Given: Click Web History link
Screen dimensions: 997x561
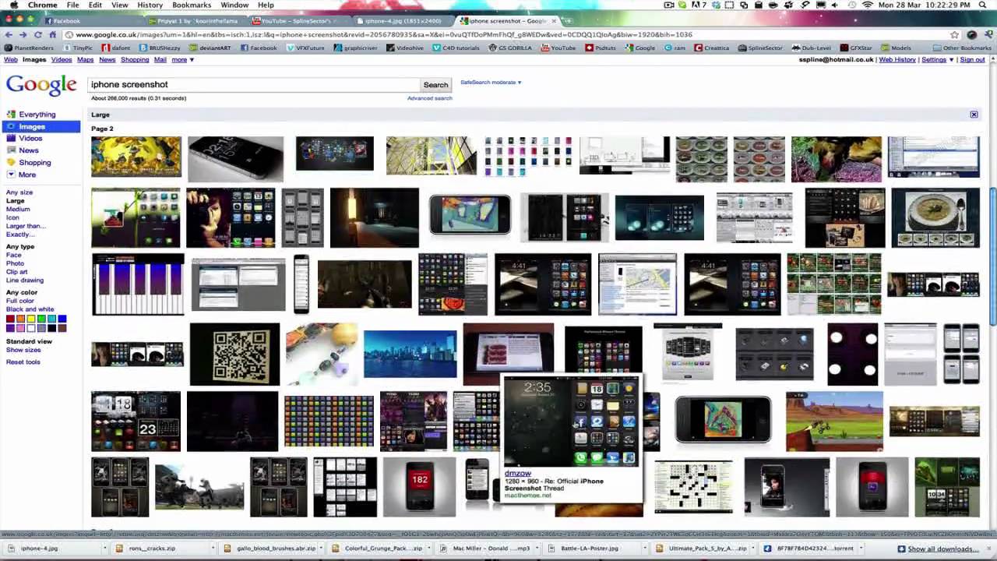Looking at the screenshot, I should click(x=897, y=59).
